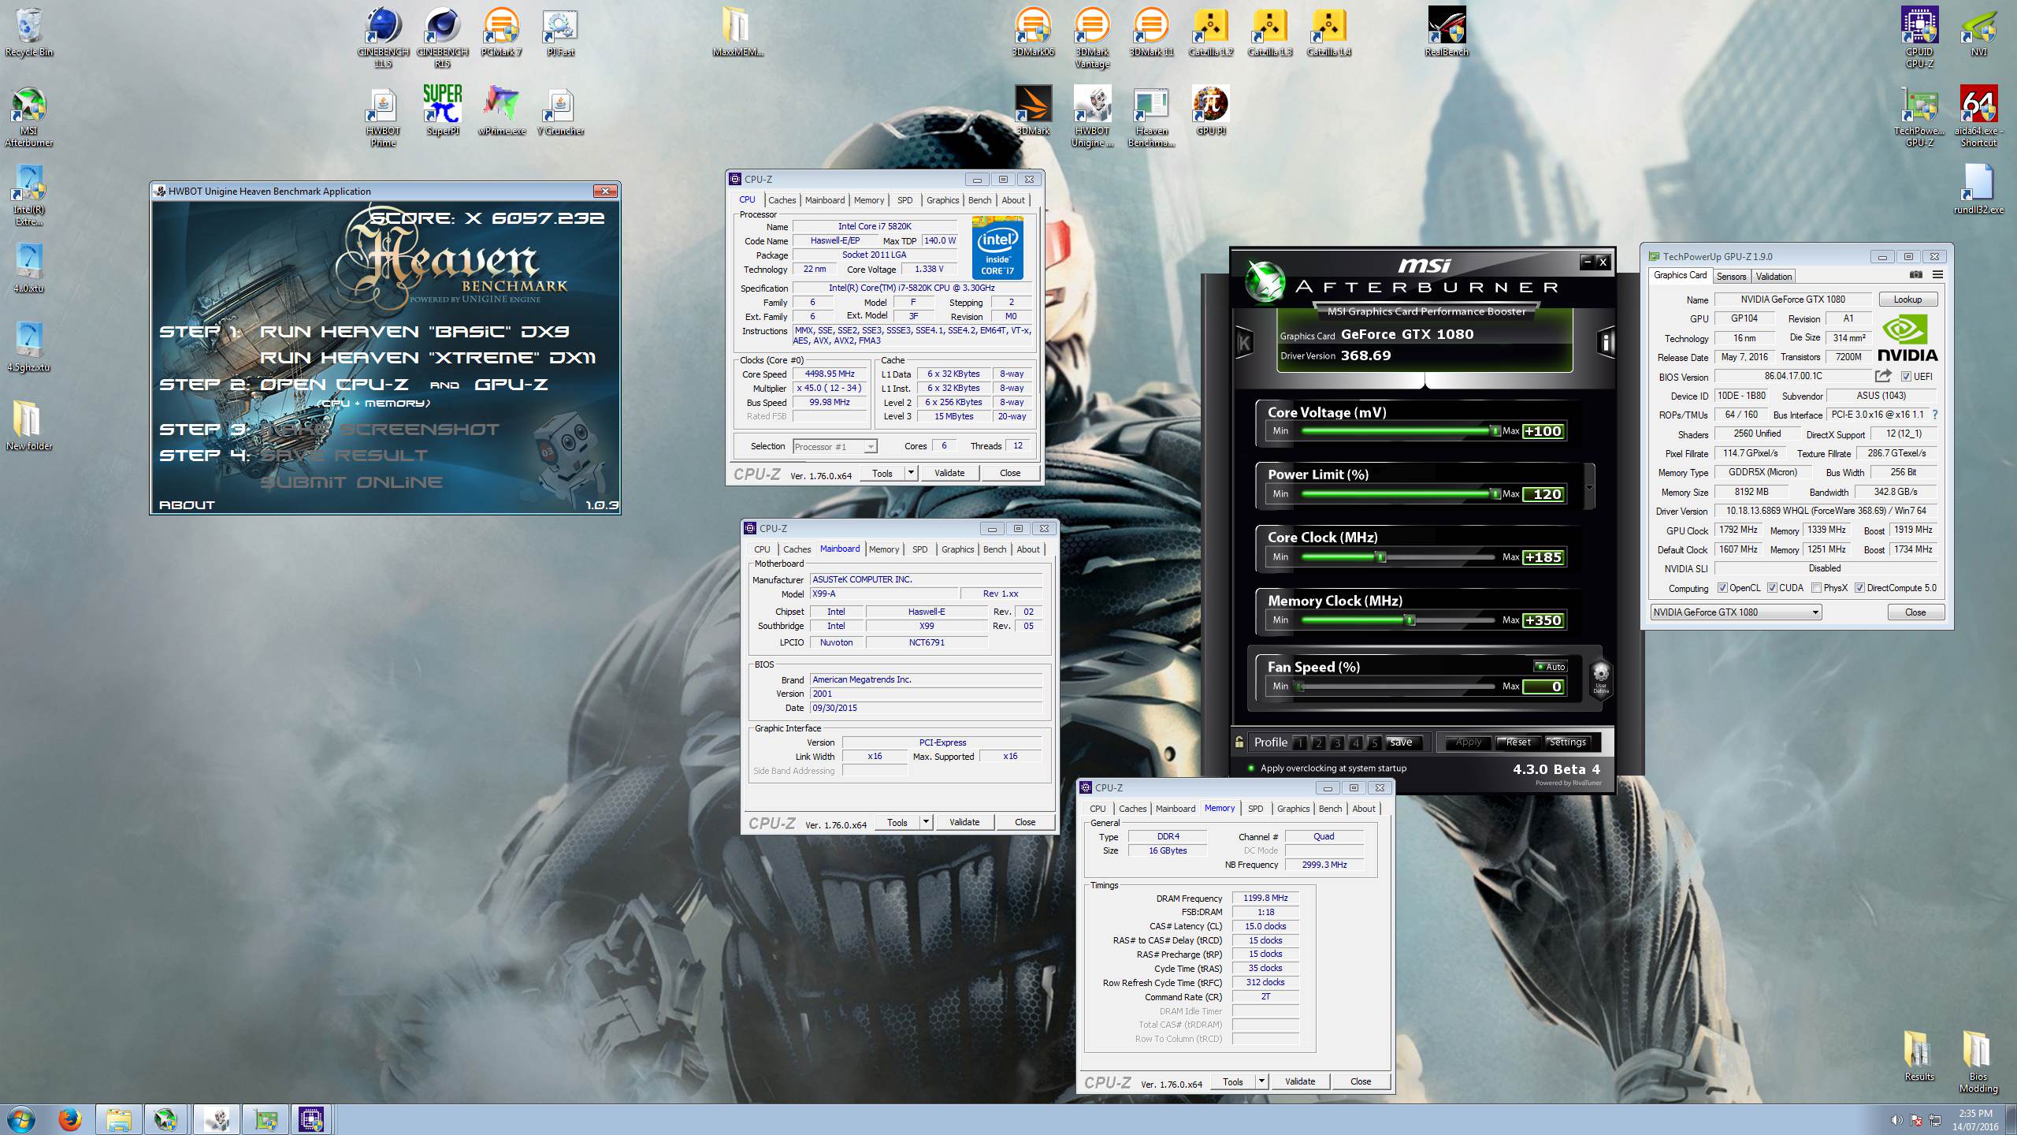The height and width of the screenshot is (1135, 2017).
Task: Expand the Tools arrow in CPU-Z Mainboard window
Action: [x=926, y=822]
